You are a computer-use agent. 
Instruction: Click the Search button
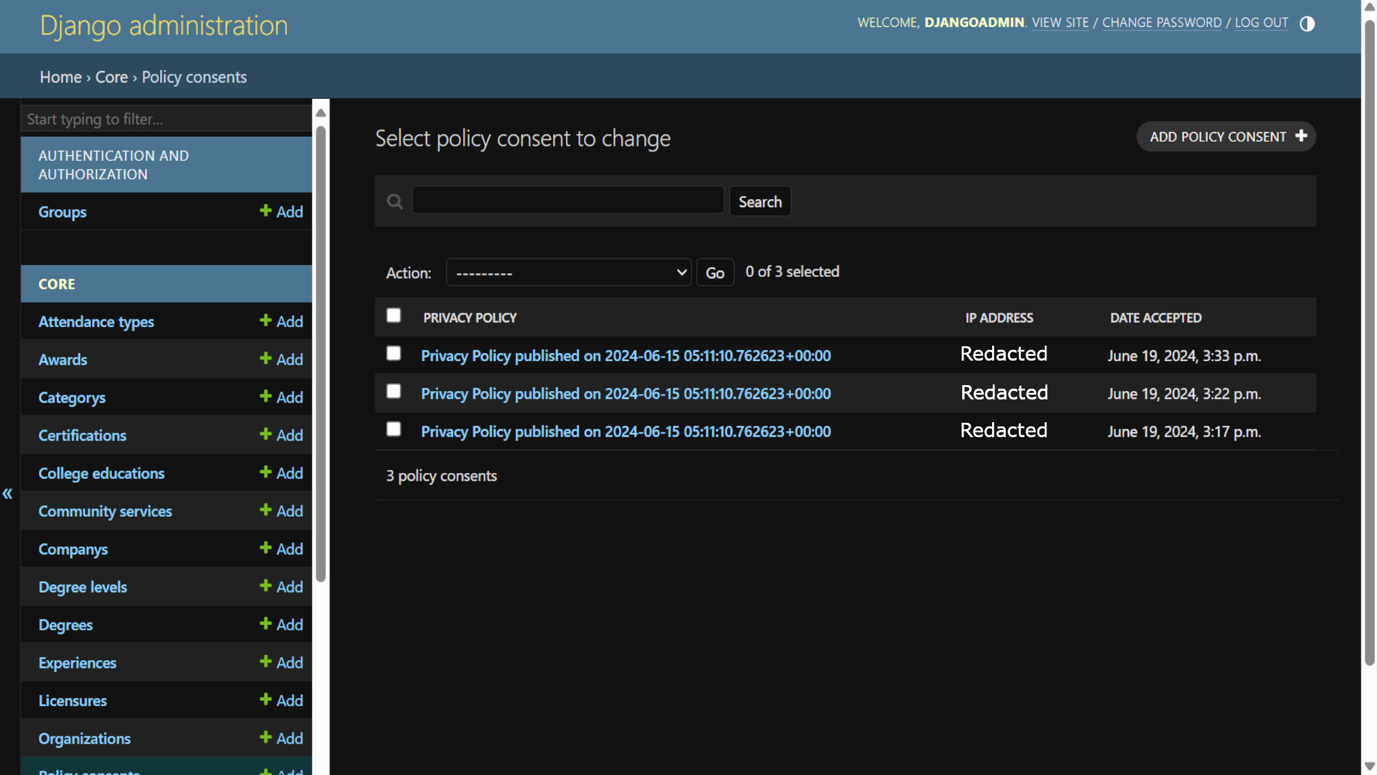pyautogui.click(x=760, y=202)
